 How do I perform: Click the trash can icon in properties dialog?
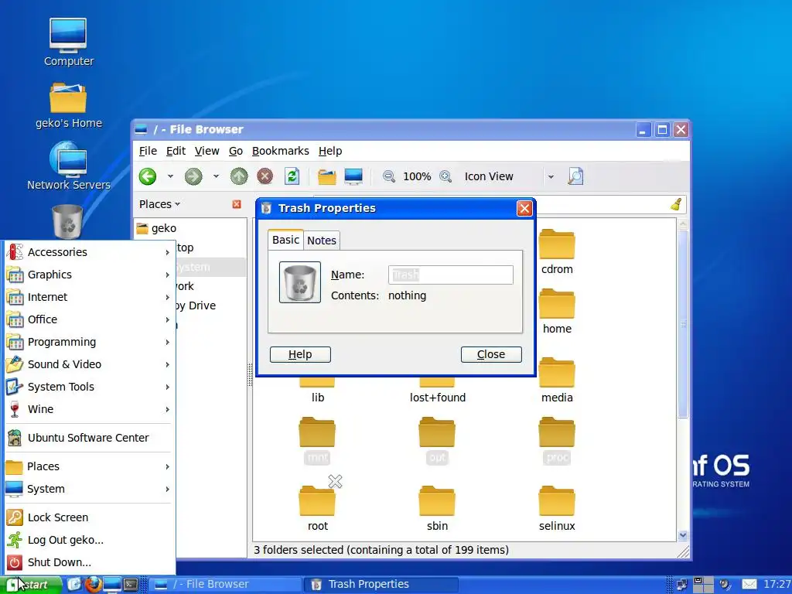[x=300, y=282]
